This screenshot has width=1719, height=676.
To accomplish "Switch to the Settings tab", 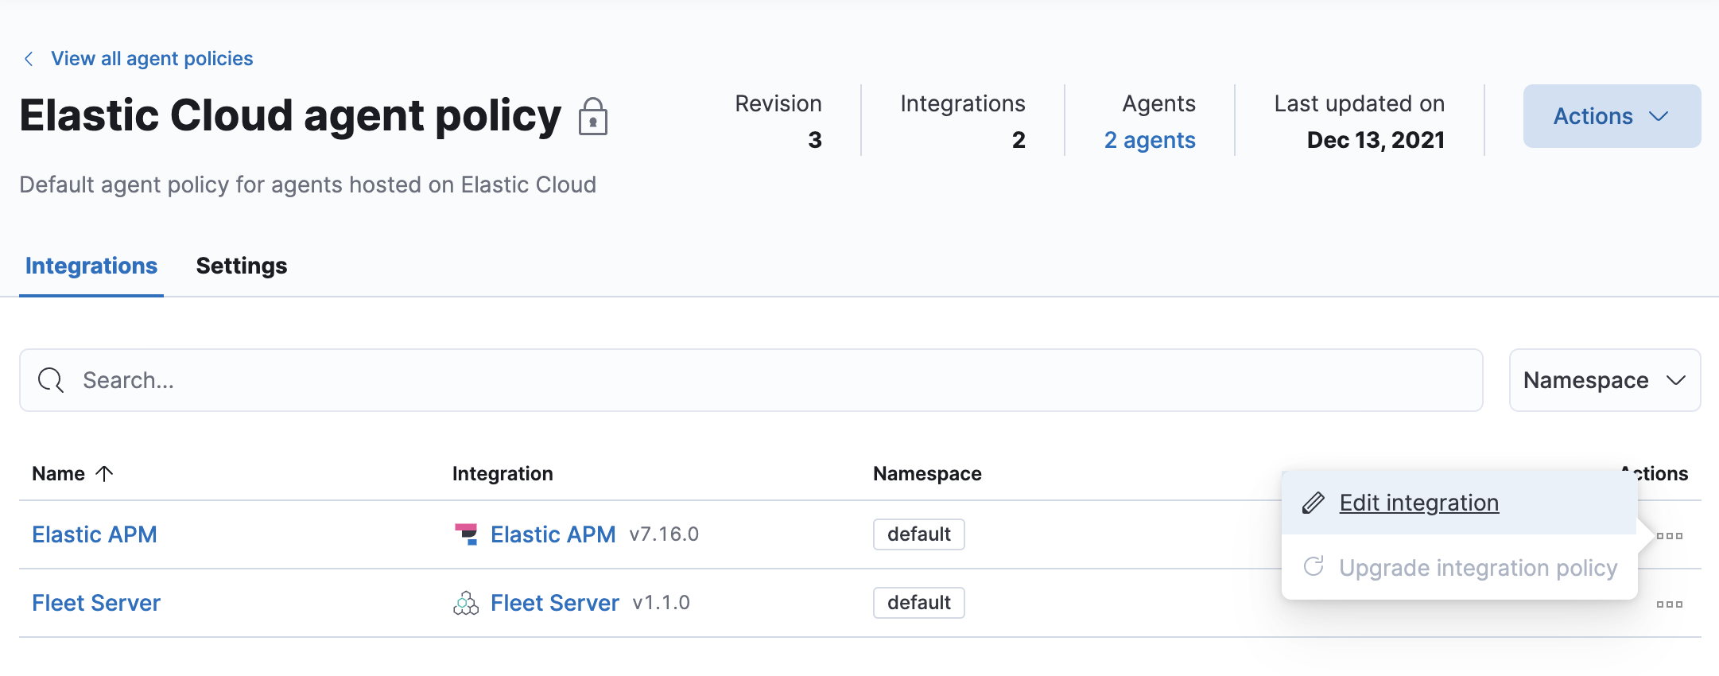I will (241, 266).
